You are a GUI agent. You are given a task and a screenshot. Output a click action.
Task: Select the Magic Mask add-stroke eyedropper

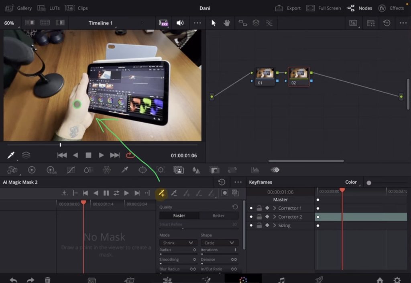(162, 194)
